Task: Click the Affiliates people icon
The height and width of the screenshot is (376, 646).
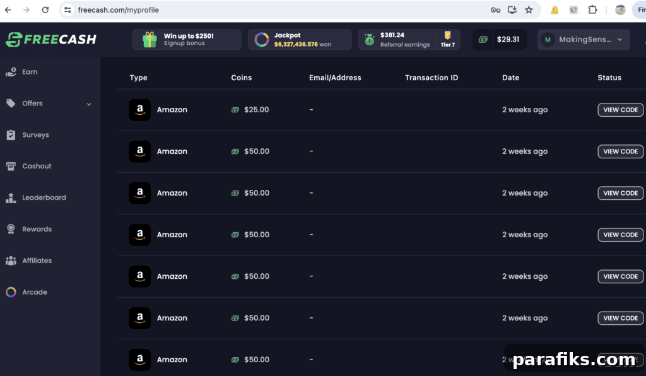Action: click(11, 261)
